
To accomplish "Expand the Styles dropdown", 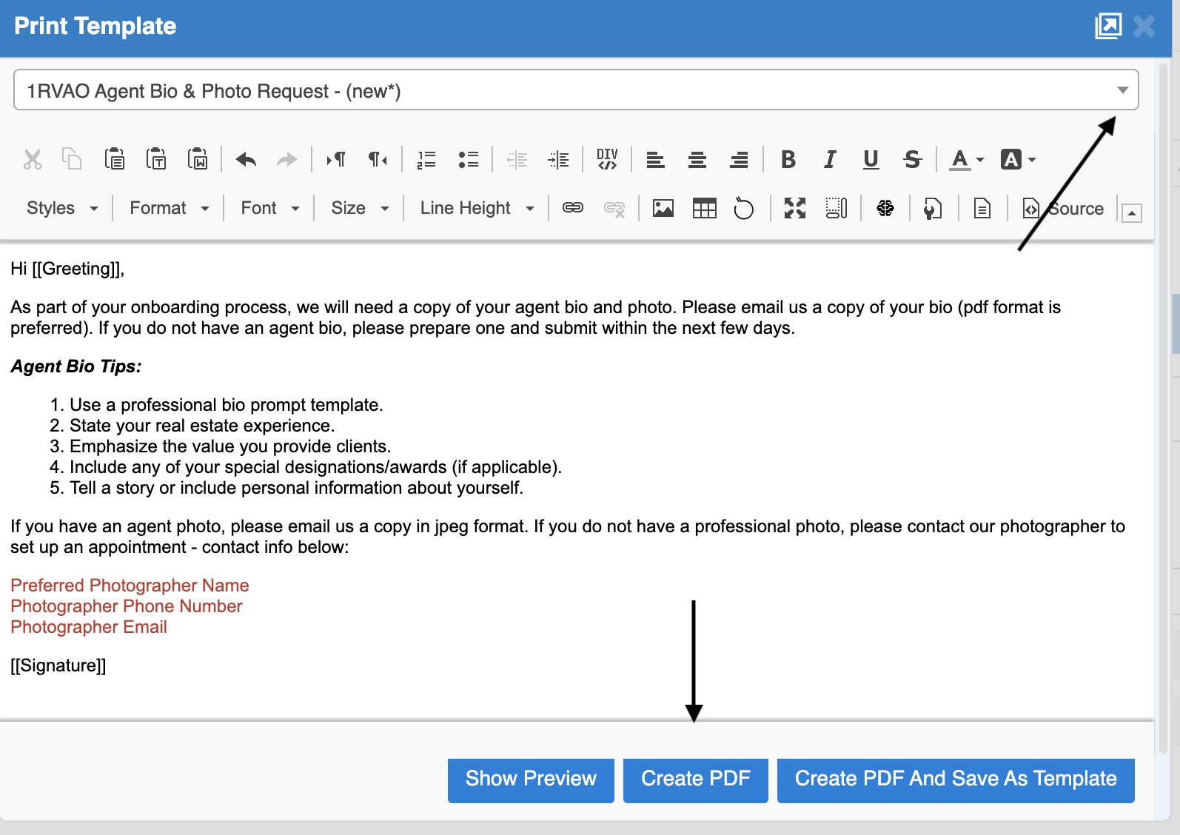I will tap(62, 208).
